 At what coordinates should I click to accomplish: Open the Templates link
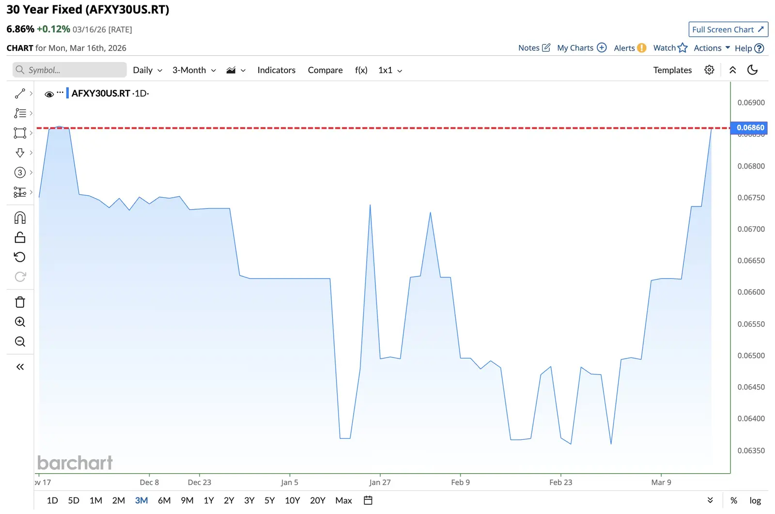pyautogui.click(x=672, y=70)
